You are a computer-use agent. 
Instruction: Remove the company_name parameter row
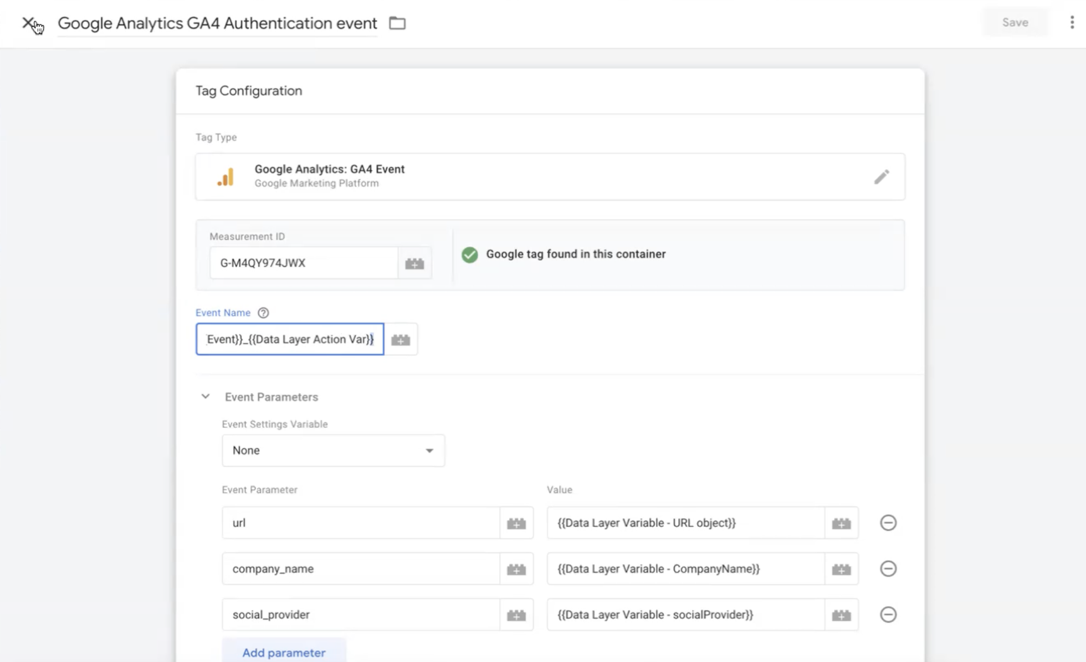pos(888,568)
